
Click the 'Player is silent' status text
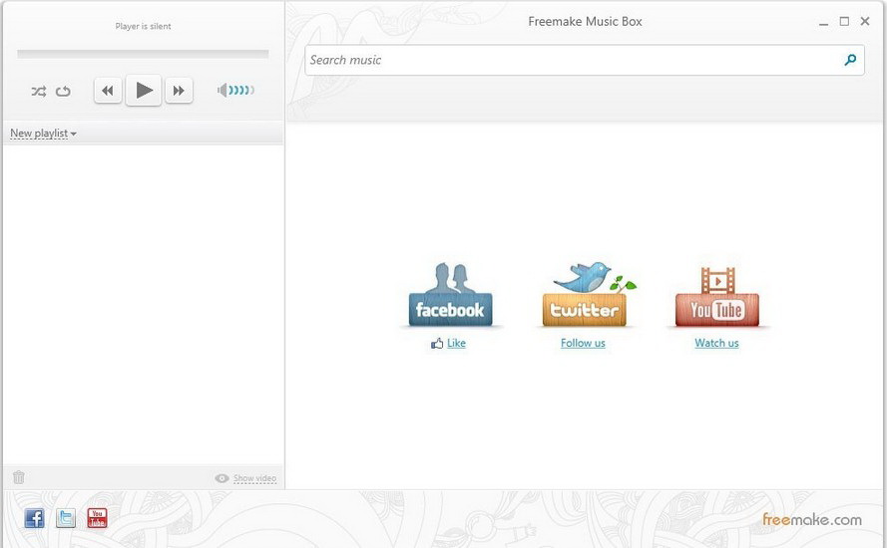tap(143, 26)
